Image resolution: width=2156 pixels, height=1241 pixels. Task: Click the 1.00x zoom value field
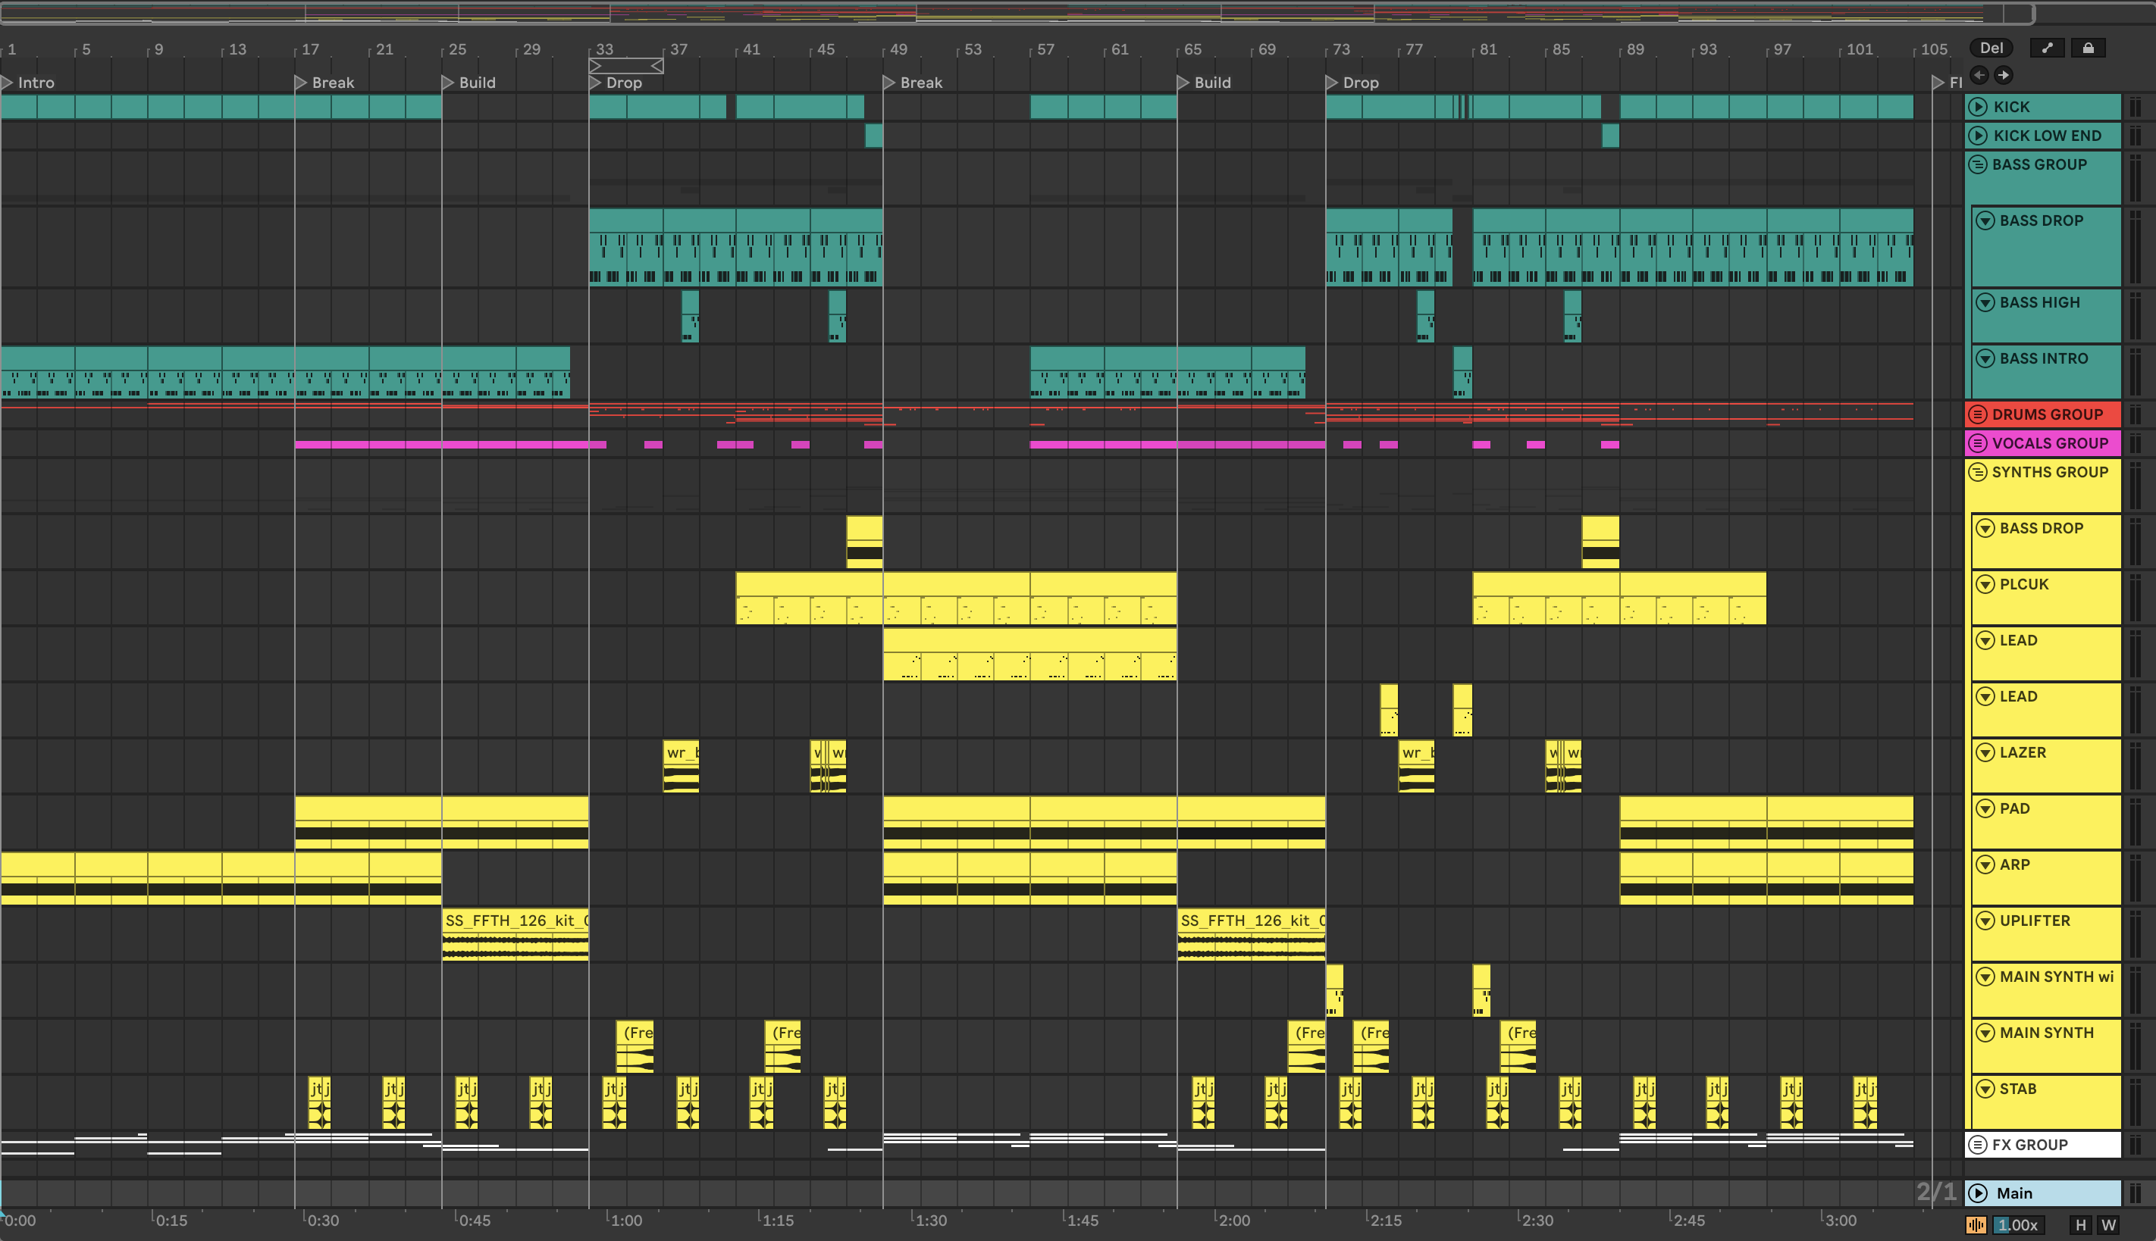pos(2018,1225)
